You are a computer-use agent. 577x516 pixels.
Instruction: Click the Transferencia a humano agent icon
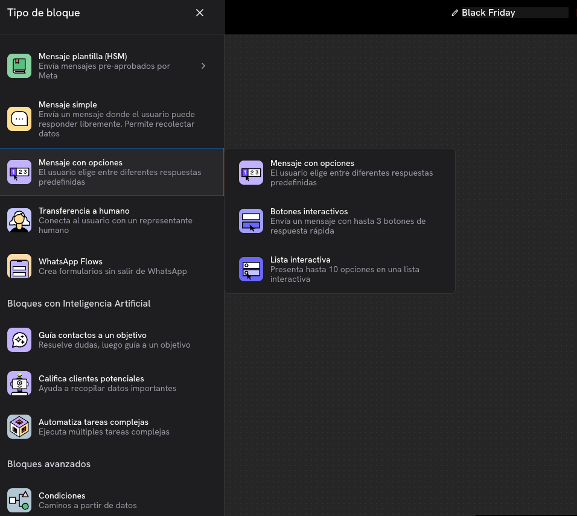click(19, 220)
